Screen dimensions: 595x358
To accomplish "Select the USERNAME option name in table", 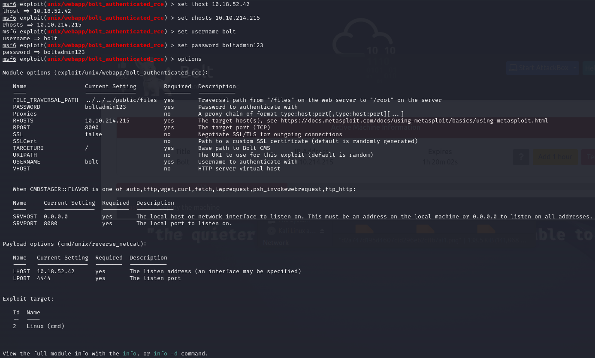I will point(27,162).
